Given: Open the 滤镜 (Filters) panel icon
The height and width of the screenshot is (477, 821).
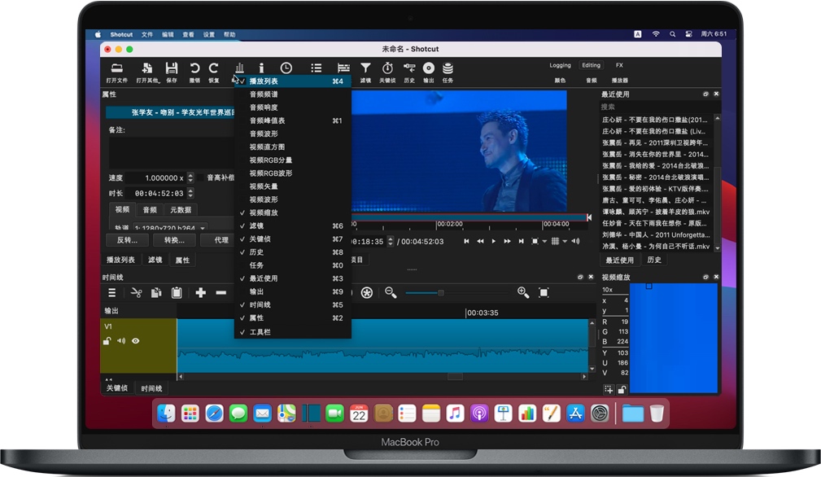Looking at the screenshot, I should coord(365,68).
